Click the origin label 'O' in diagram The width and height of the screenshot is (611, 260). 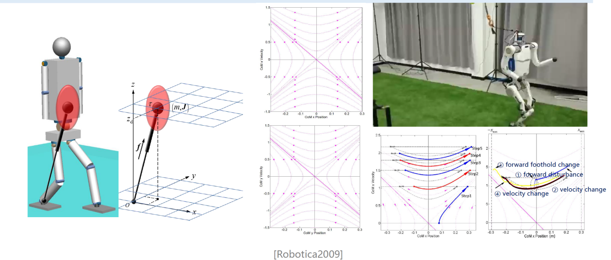127,205
